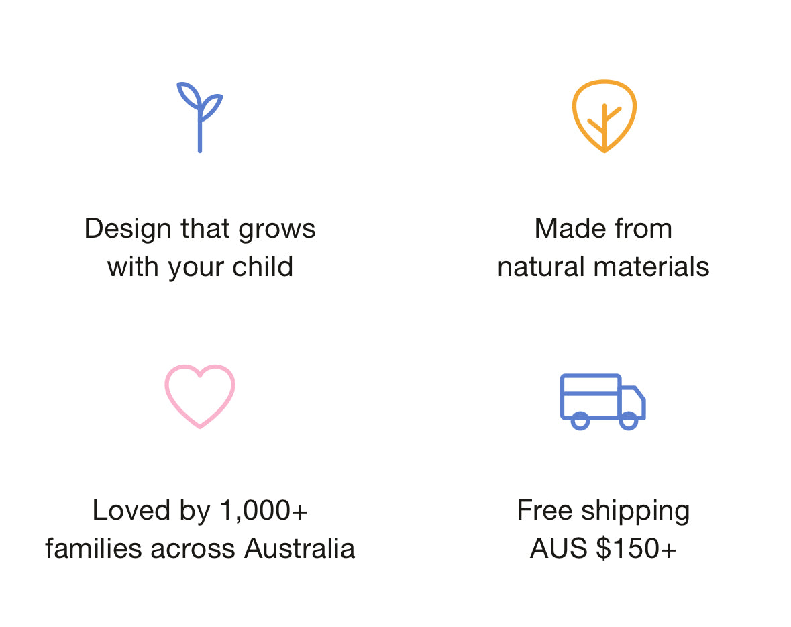Click the blue sprout seedling icon
The image size is (791, 627).
click(x=200, y=117)
